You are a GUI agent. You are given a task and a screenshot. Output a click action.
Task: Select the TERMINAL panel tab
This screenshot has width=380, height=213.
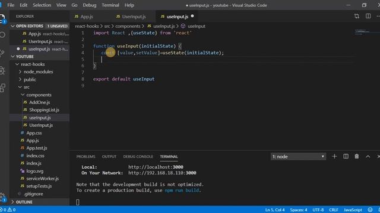(x=169, y=156)
